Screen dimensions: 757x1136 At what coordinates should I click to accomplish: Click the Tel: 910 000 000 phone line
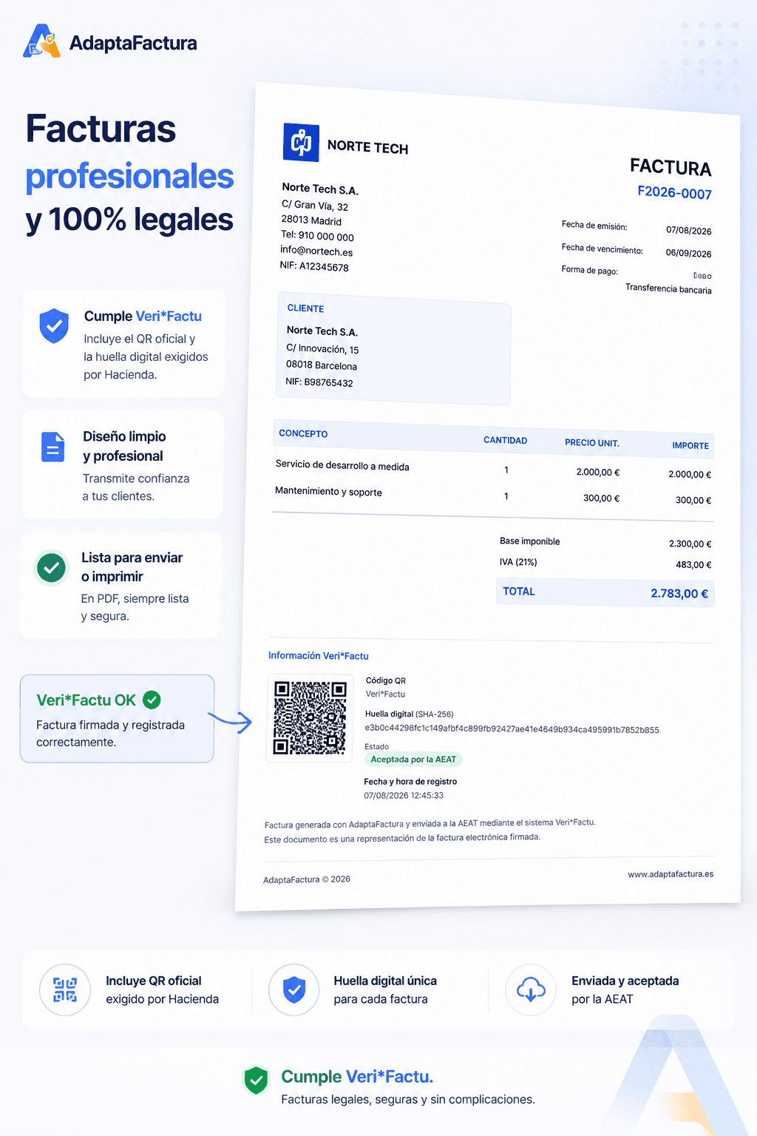point(317,236)
